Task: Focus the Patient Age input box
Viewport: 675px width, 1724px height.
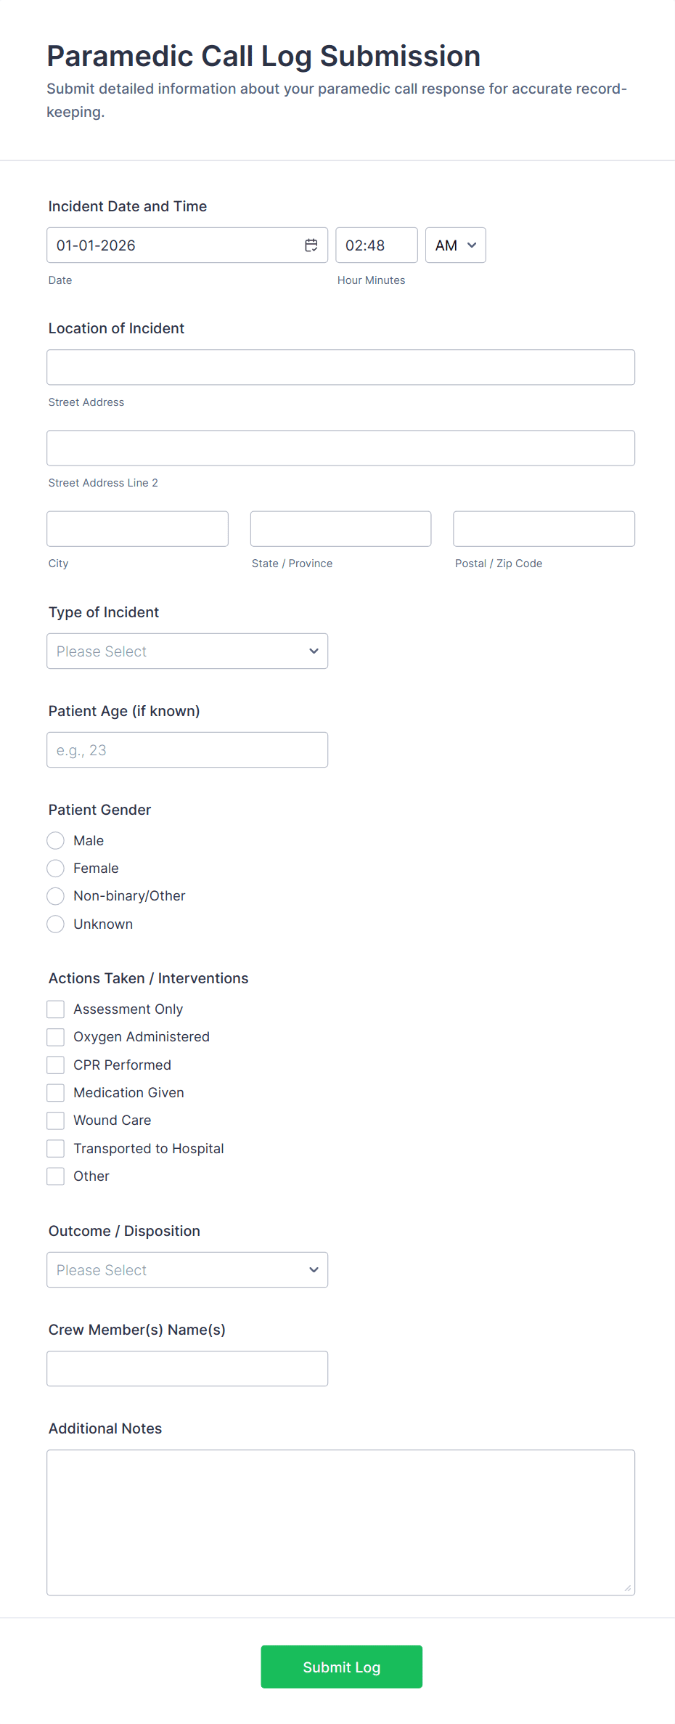Action: pos(187,750)
